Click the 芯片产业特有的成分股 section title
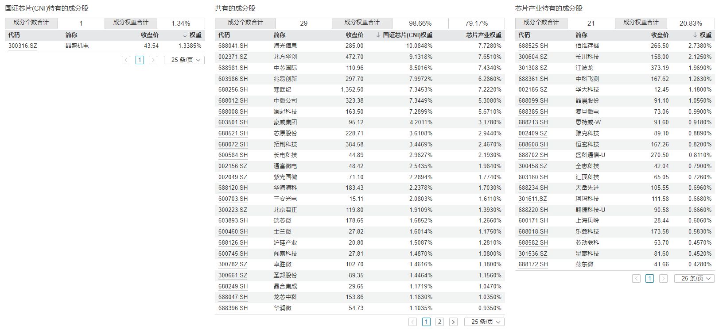The height and width of the screenshot is (330, 719). (549, 8)
